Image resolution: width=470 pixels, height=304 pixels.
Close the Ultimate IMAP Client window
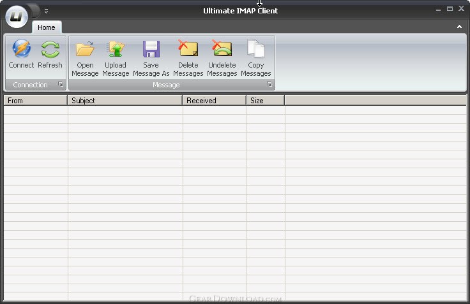pyautogui.click(x=462, y=9)
